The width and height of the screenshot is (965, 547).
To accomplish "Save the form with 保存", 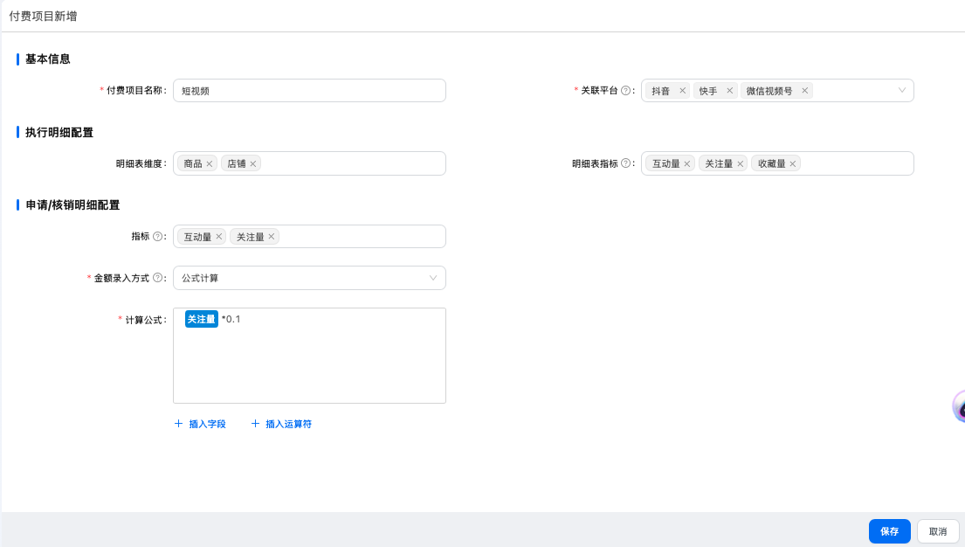I will [889, 531].
